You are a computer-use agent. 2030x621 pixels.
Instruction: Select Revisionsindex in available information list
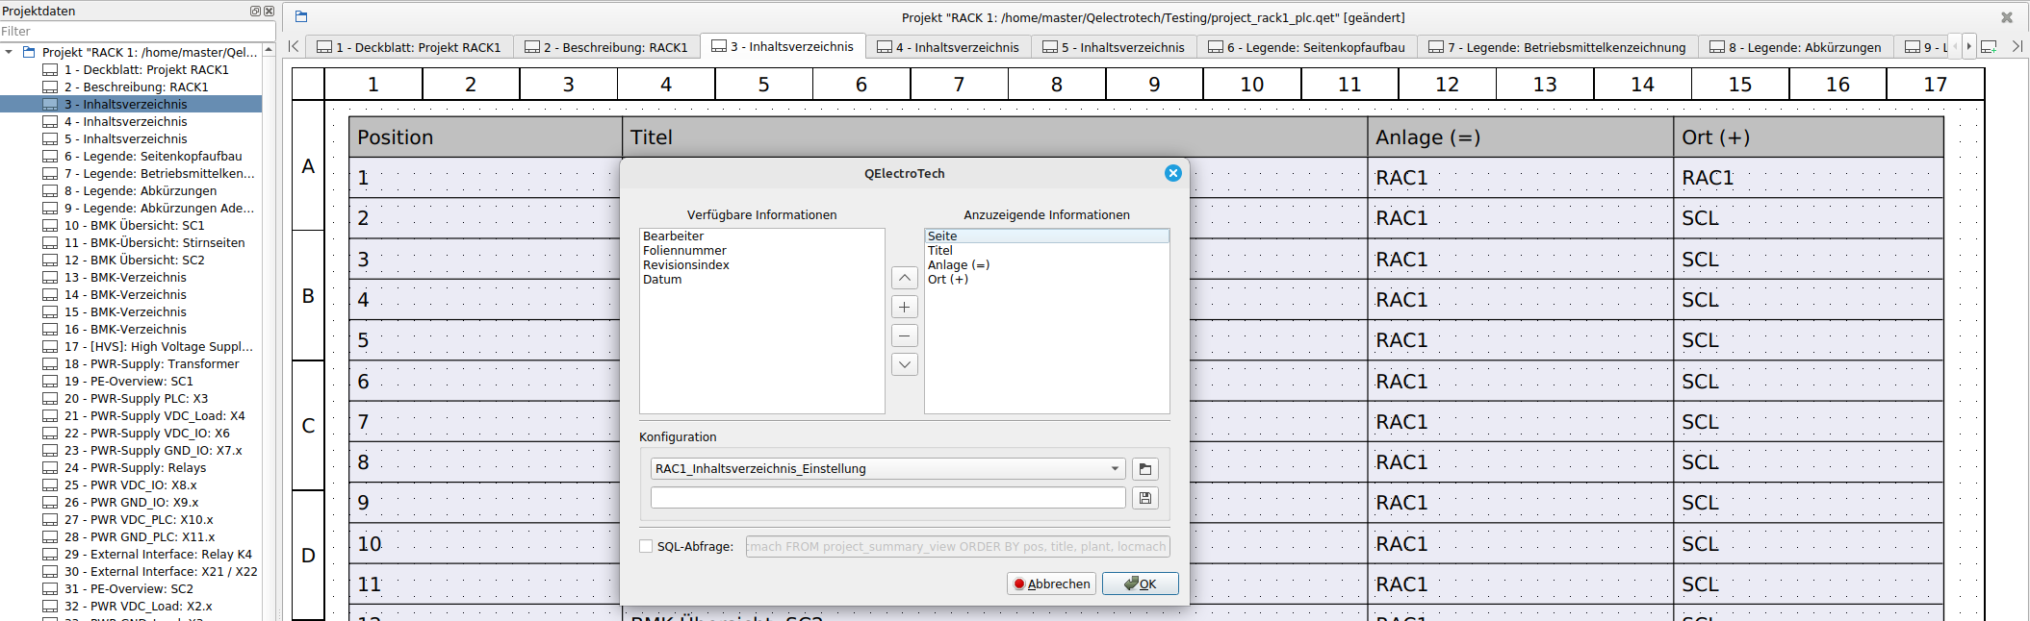(x=685, y=265)
